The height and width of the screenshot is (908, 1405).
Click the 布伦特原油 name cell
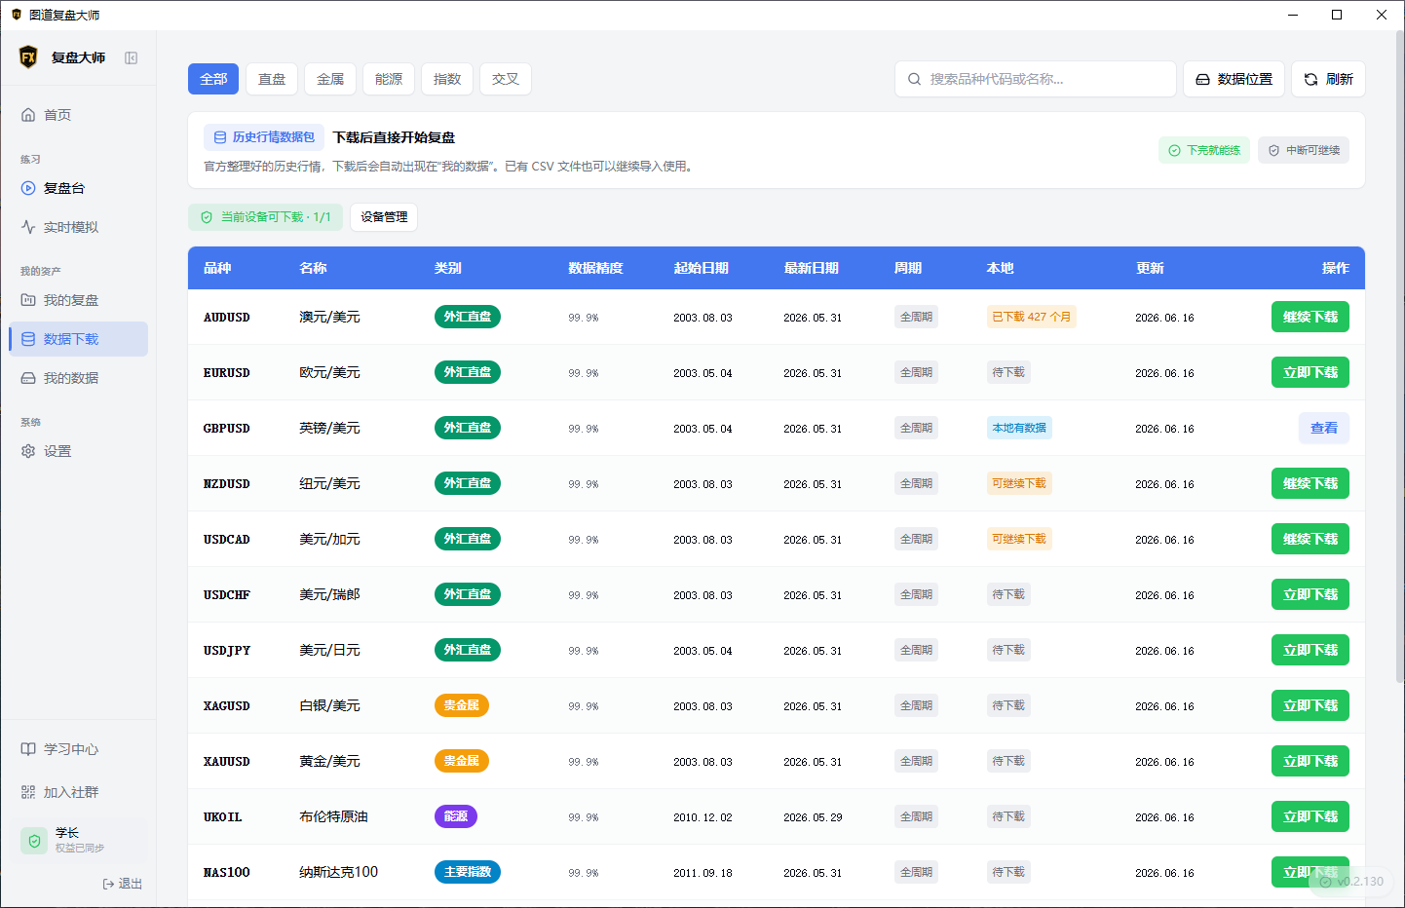[x=333, y=816]
